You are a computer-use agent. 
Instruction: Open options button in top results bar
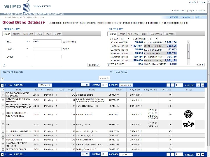tap(126, 85)
